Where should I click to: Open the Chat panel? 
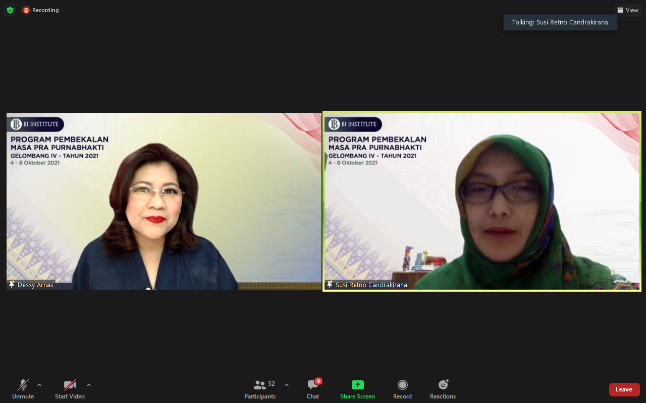pos(313,389)
